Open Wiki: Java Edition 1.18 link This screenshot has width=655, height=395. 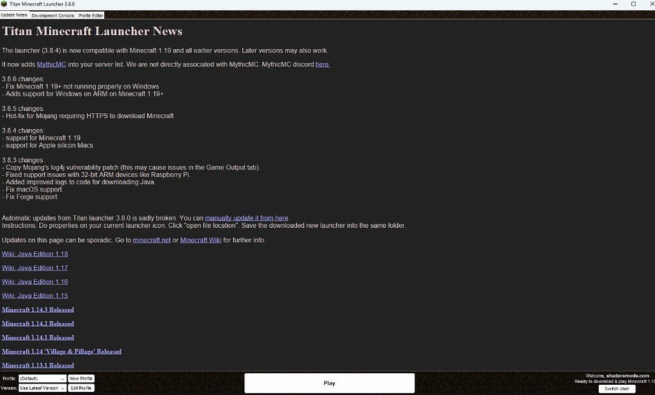pos(35,254)
